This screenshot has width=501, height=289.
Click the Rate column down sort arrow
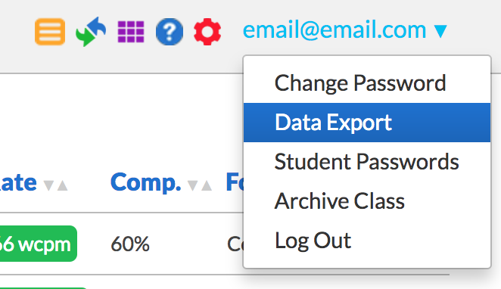tap(48, 185)
